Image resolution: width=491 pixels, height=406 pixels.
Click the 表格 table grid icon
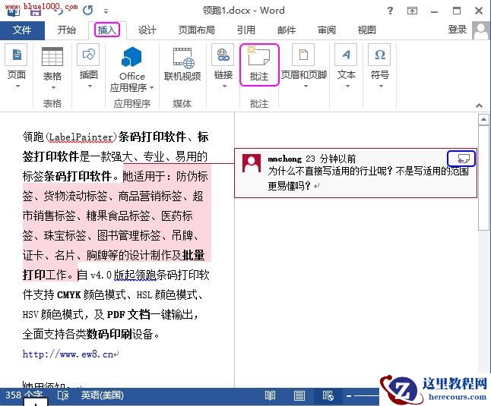click(x=52, y=56)
